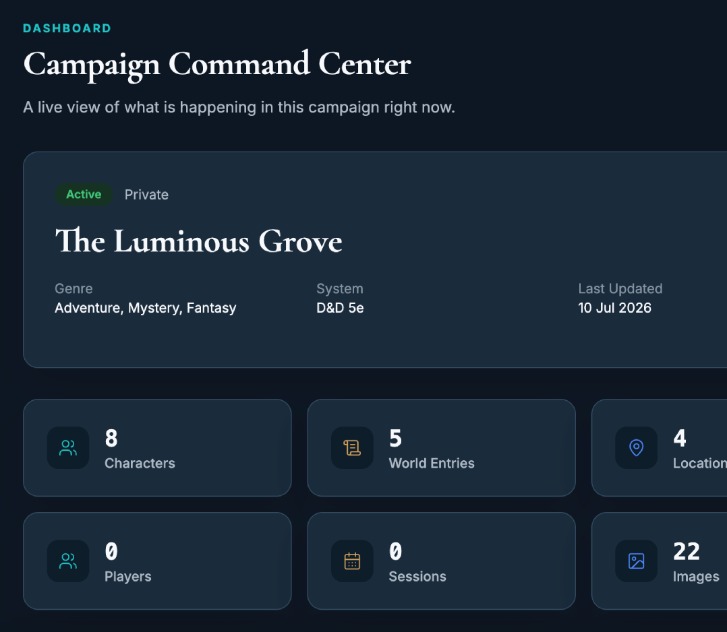The width and height of the screenshot is (727, 632).
Task: Click the number 22 Images count
Action: [687, 551]
